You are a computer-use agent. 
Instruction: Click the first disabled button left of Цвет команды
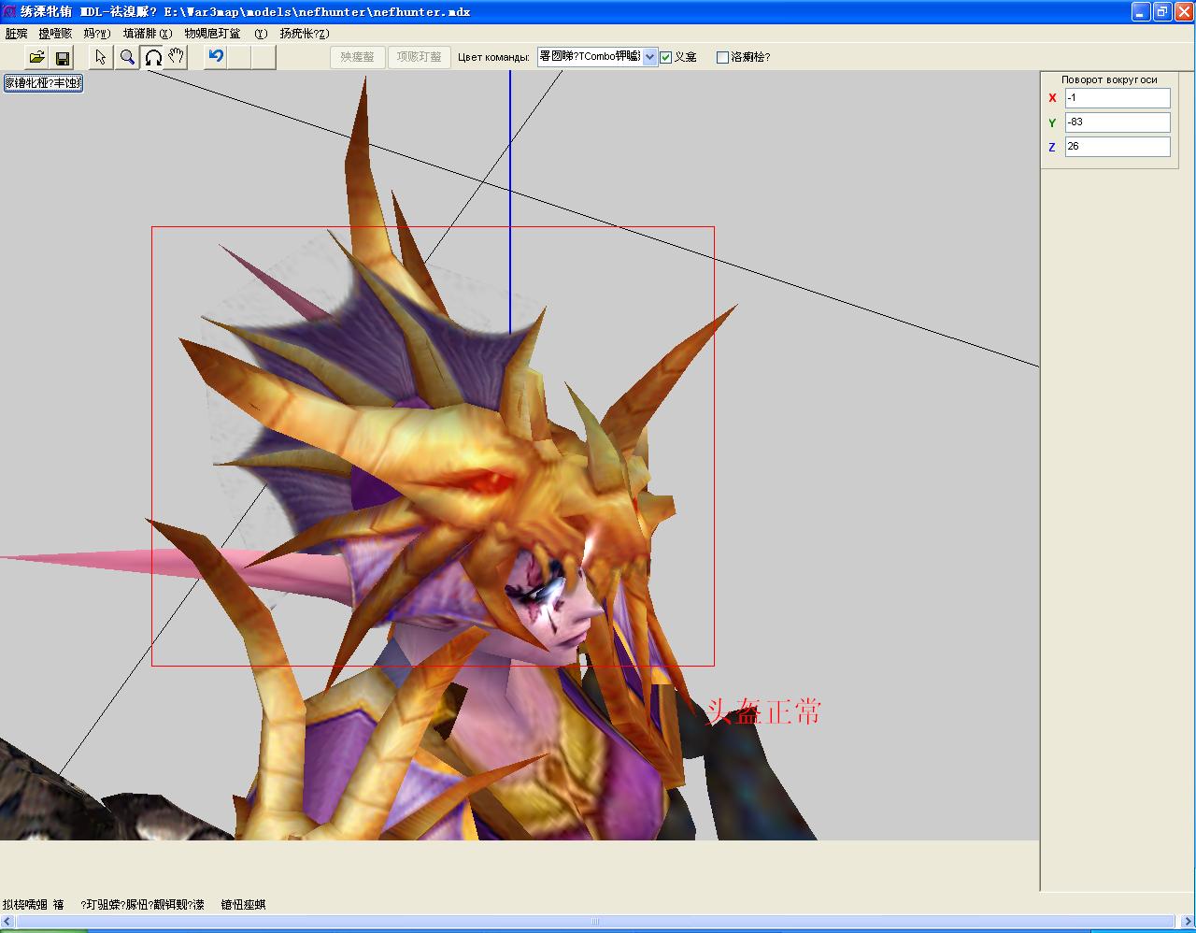tap(357, 57)
